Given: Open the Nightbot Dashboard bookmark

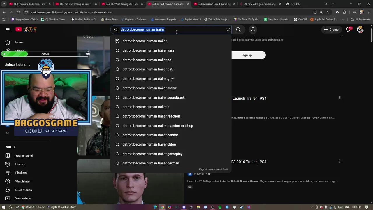Looking at the screenshot, I should tap(134, 20).
